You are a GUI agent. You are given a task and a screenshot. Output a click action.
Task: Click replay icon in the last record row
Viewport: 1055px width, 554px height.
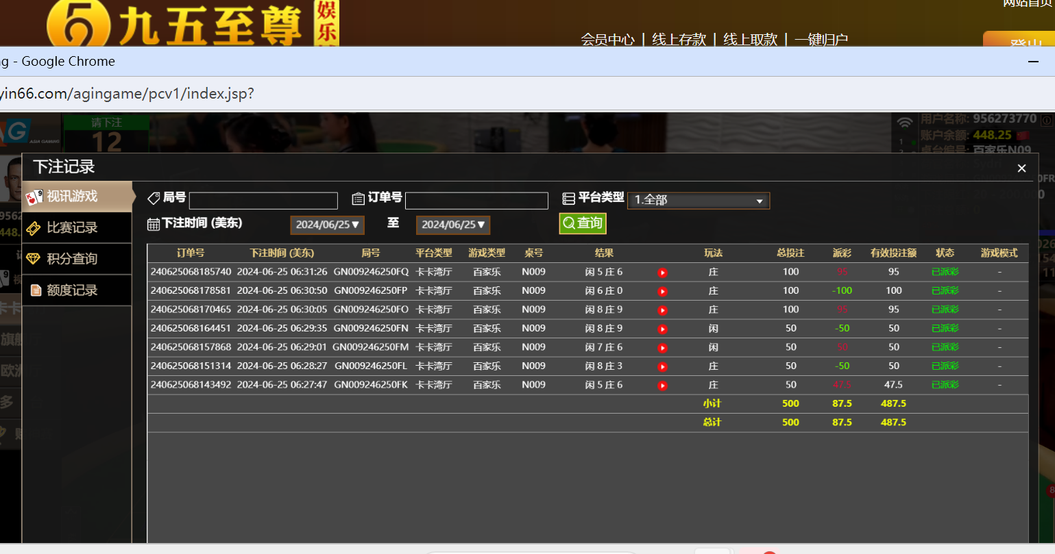[x=662, y=386]
